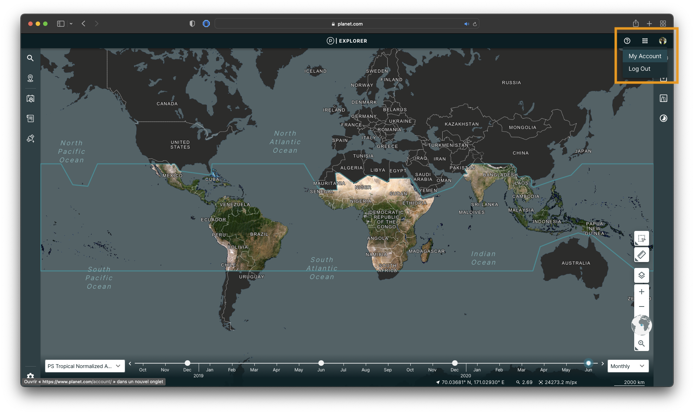Open the help question mark icon
Screen dimensions: 694x414
point(627,41)
